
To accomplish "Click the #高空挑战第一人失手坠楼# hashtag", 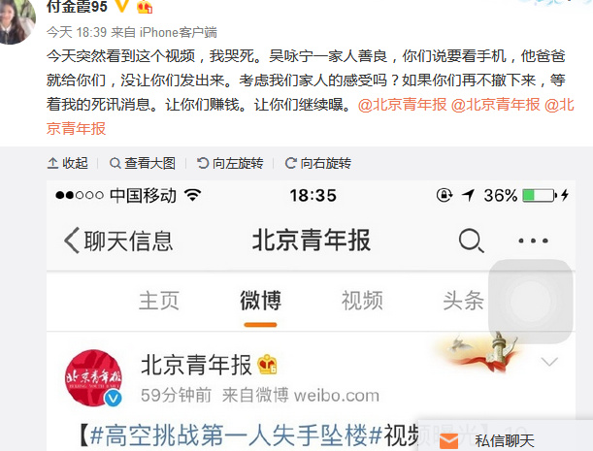I will 237,435.
